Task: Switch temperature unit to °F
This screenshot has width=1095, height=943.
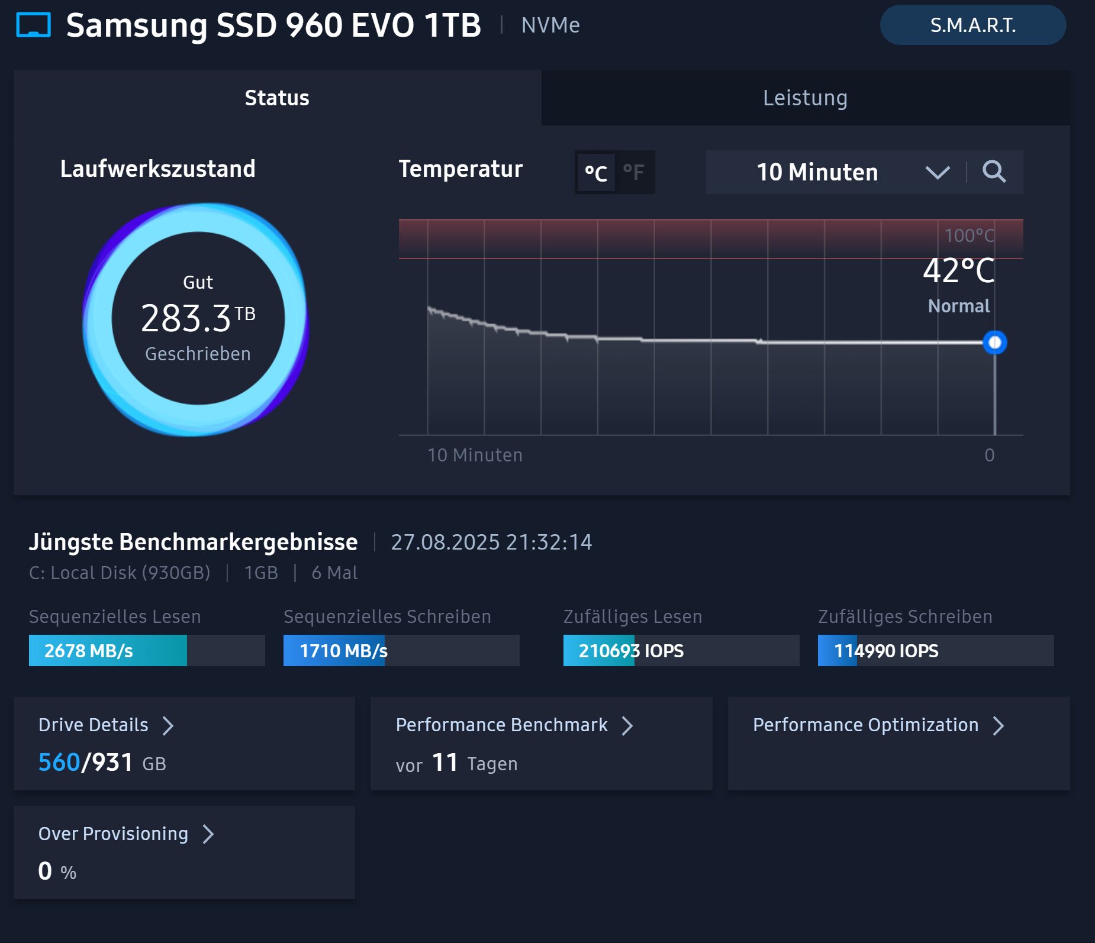Action: [x=634, y=172]
